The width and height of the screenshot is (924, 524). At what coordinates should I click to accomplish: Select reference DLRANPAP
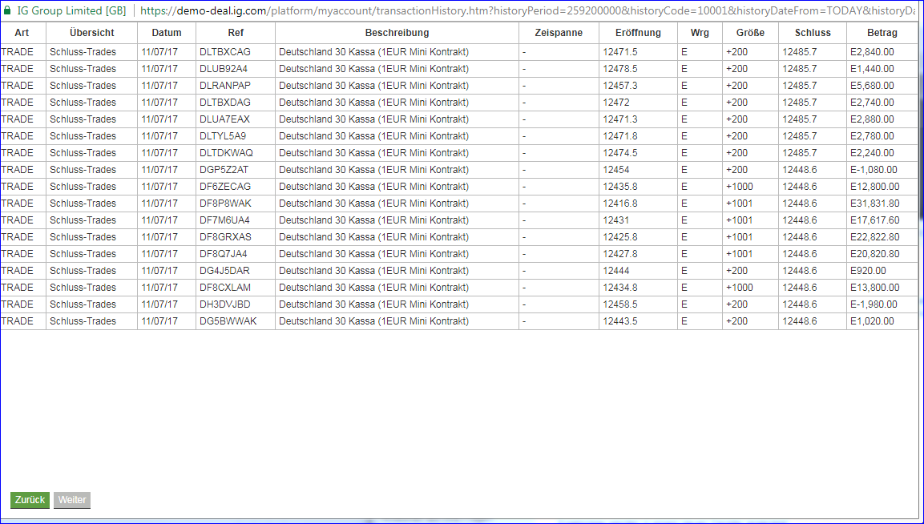point(225,86)
